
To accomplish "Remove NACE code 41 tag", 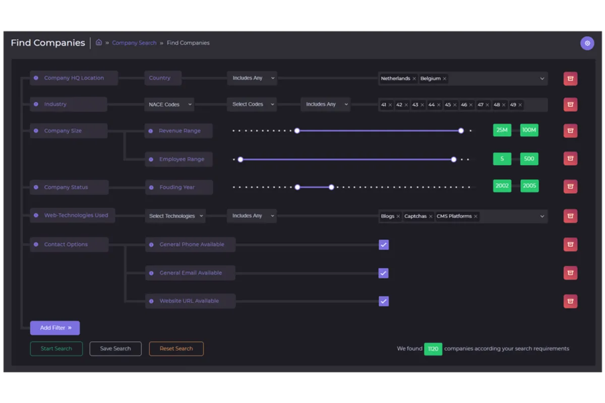I will click(x=391, y=105).
